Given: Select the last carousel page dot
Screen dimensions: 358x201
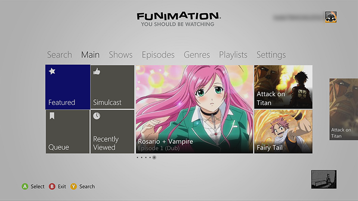Looking at the screenshot, I should 154,157.
